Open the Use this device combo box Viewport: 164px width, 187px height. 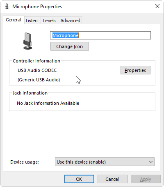pos(105,162)
